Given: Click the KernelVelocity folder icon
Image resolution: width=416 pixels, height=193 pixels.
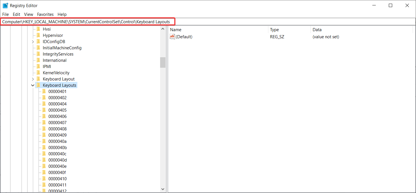Looking at the screenshot, I should (39, 73).
